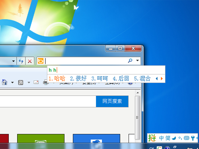
Task: Click the RSS feeds icon
Action: click(21, 83)
